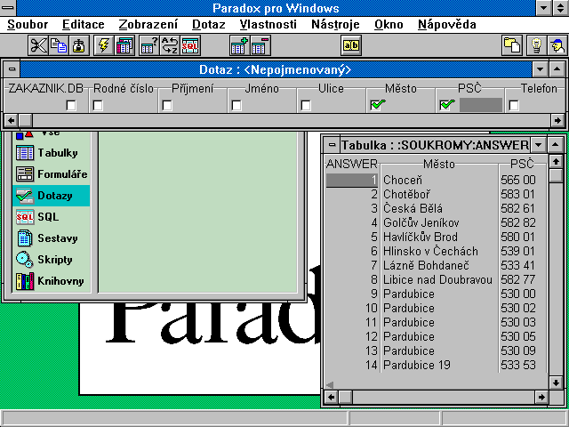The image size is (569, 427).
Task: Select the Libice nad Doubravou cell
Action: click(439, 279)
